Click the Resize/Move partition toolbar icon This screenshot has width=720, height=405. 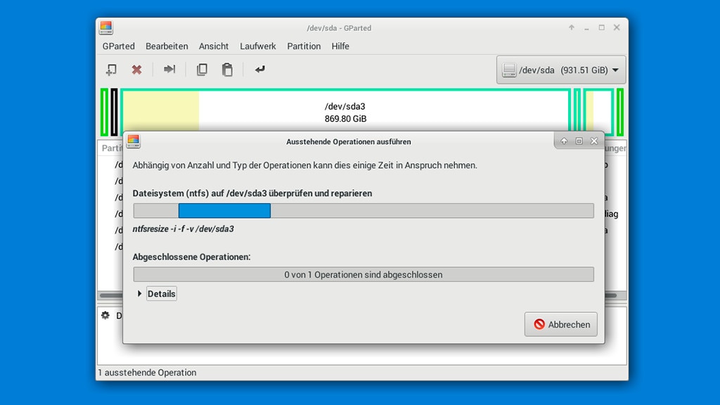pyautogui.click(x=169, y=70)
